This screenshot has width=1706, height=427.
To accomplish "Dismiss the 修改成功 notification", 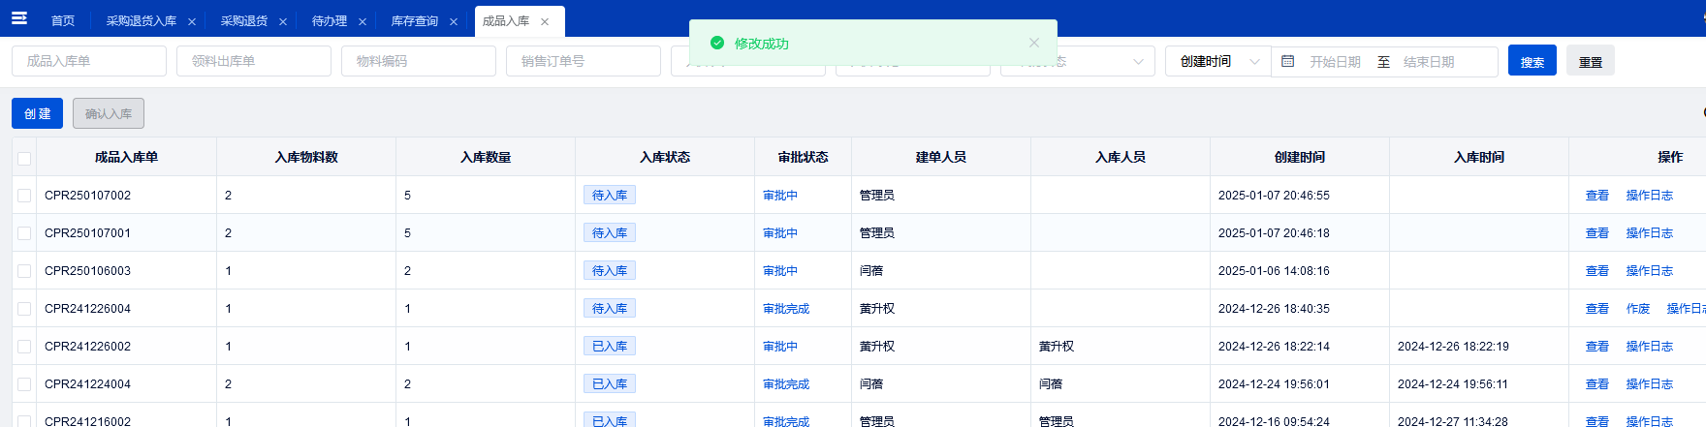I will click(x=1034, y=43).
